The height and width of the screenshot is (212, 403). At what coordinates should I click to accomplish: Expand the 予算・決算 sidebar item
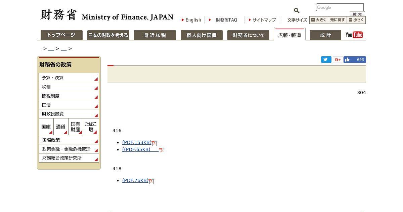point(69,78)
